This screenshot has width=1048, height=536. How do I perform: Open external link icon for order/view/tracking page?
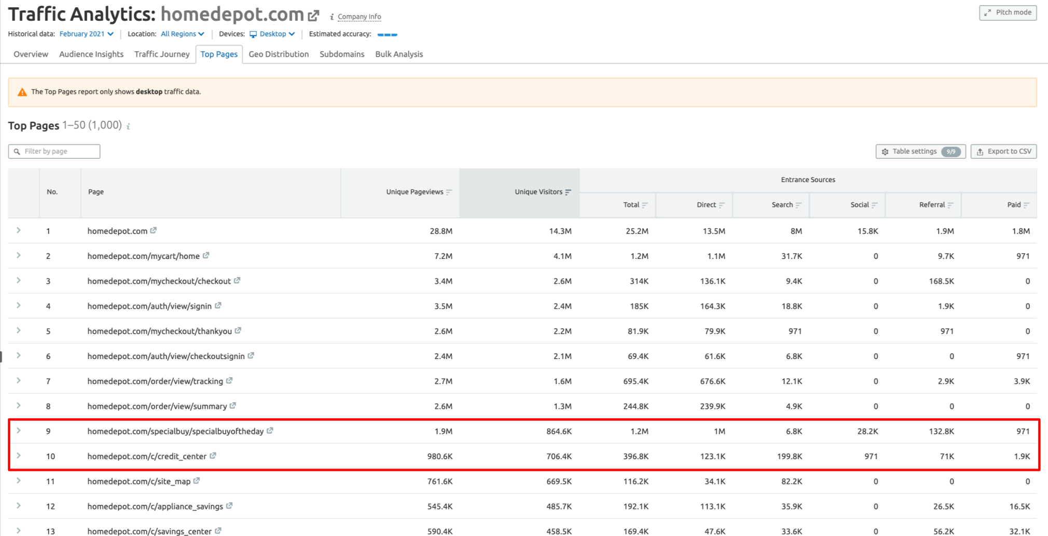point(229,380)
